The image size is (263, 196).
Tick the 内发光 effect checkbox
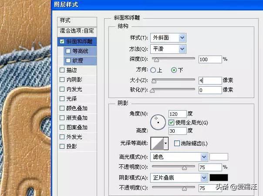point(62,89)
